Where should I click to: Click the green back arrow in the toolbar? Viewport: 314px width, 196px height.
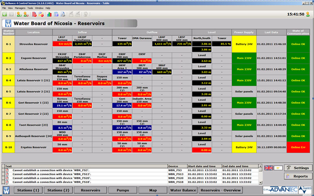[x=4, y=14]
